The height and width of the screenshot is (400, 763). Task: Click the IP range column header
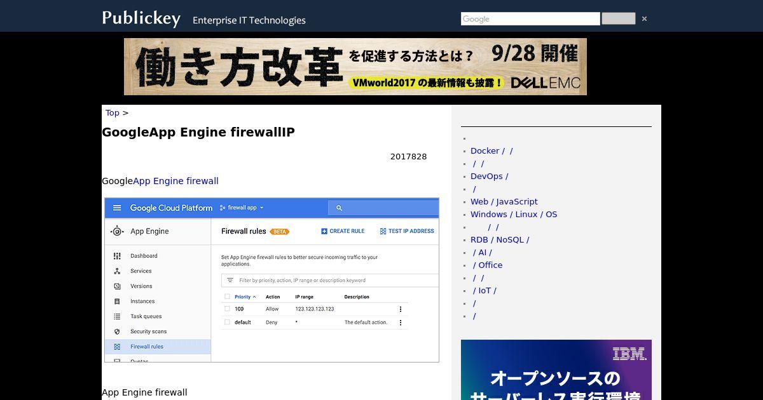click(x=305, y=297)
